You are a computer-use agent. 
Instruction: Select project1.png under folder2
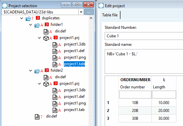pyautogui.click(x=75, y=103)
